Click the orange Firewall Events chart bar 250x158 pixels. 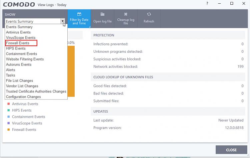71,71
